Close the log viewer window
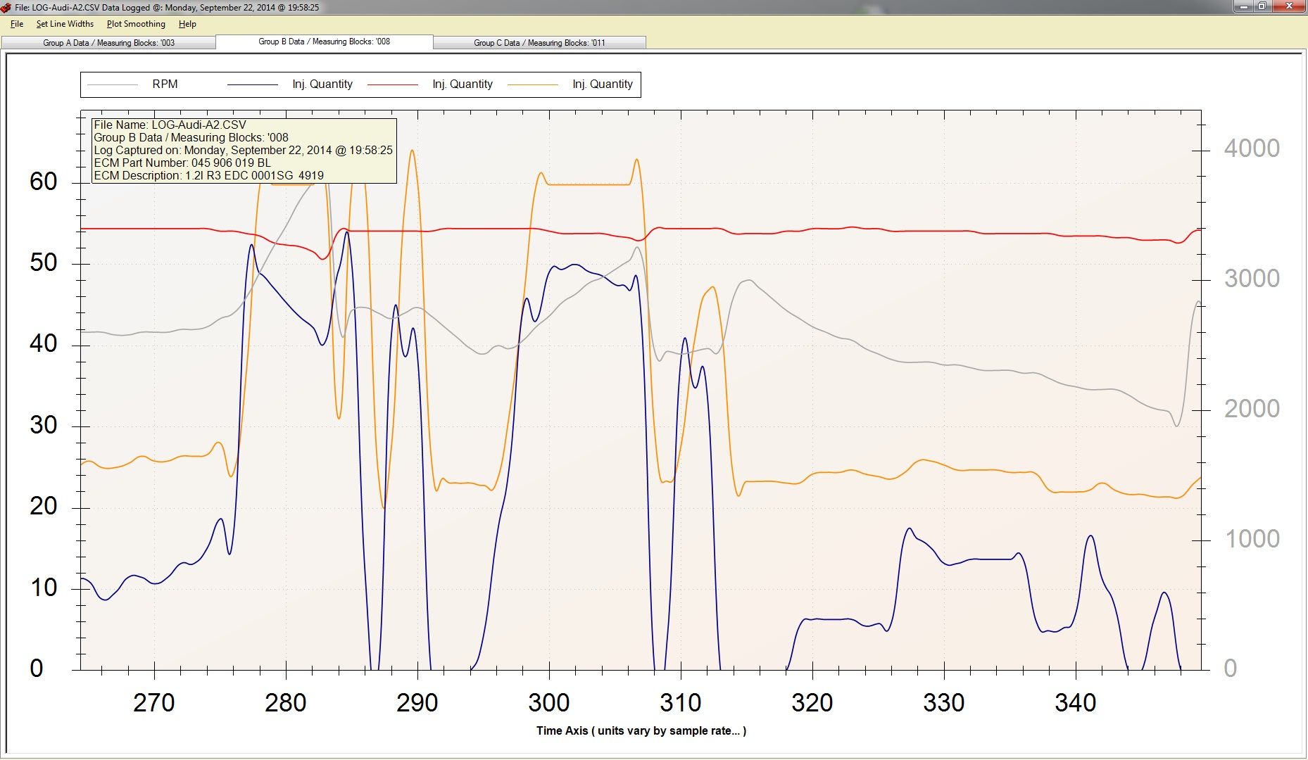1308x760 pixels. pos(1290,6)
